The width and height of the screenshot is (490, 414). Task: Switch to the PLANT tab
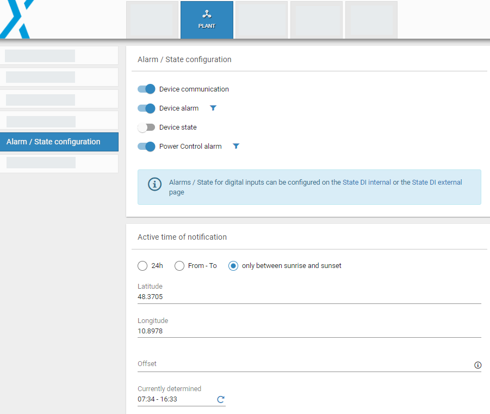coord(207,20)
